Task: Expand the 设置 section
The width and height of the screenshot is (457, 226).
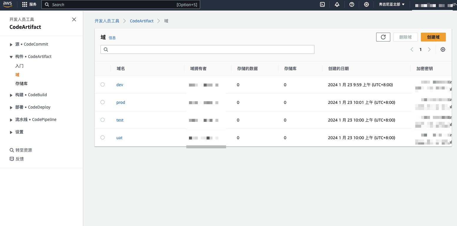Action: point(11,132)
